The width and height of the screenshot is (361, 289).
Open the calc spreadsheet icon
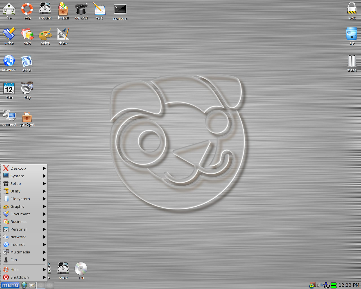click(x=27, y=34)
